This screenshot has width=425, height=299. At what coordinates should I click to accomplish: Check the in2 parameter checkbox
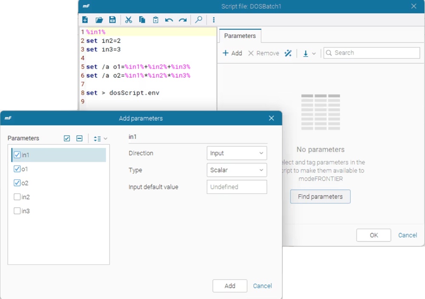pyautogui.click(x=17, y=197)
